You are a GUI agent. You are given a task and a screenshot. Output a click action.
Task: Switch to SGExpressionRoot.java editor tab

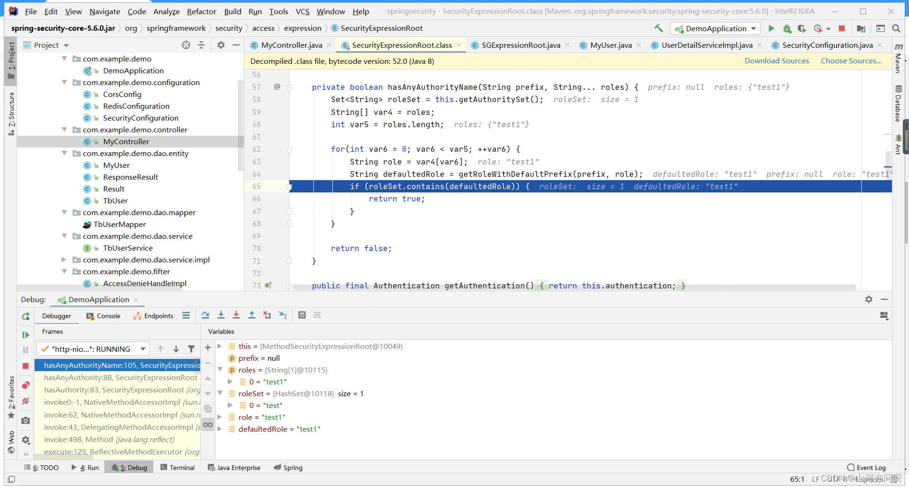pyautogui.click(x=521, y=45)
